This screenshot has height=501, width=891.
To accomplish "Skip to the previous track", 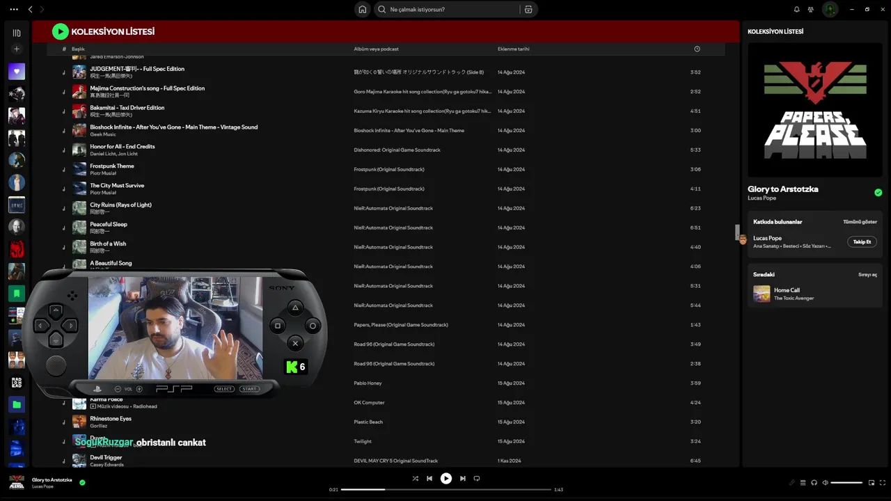I will [429, 479].
